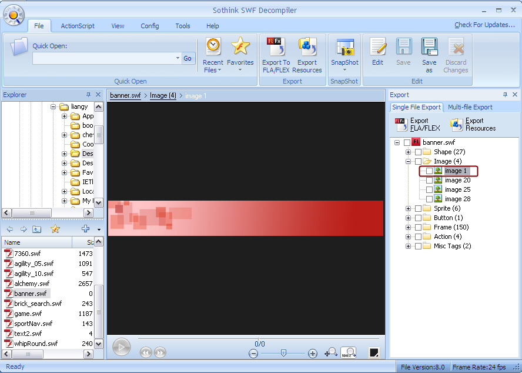Screen dimensions: 522x373
Task: Click the Check For Updates link
Action: 484,25
